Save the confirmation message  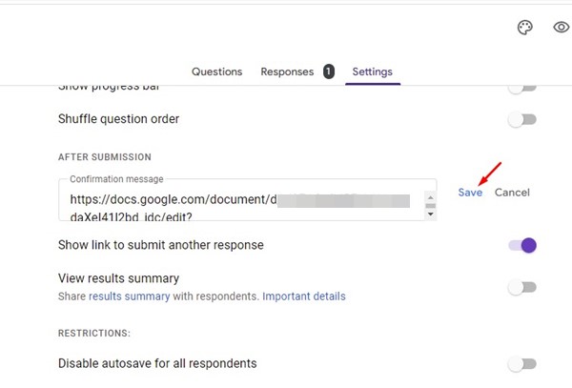pyautogui.click(x=469, y=193)
